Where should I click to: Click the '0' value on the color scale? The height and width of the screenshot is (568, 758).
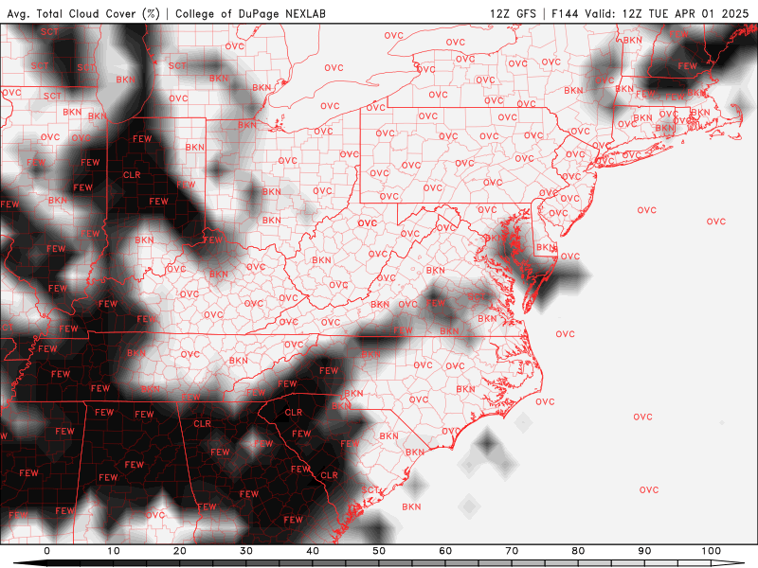(46, 551)
